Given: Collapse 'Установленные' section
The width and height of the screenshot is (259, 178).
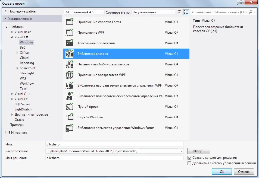Looking at the screenshot, I should [x=5, y=19].
